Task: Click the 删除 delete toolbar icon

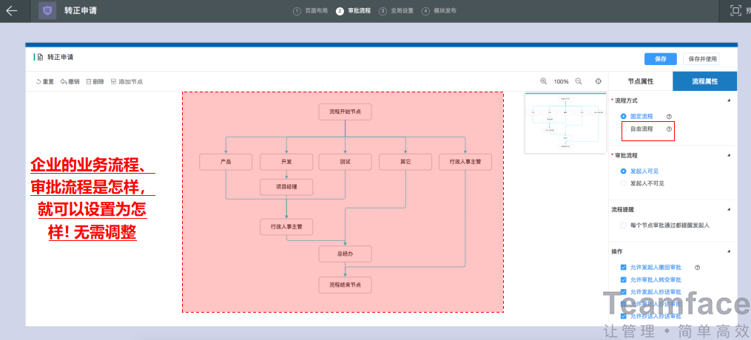Action: pos(89,81)
